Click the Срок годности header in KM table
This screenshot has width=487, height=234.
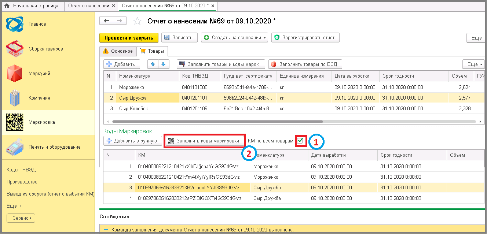412,155
